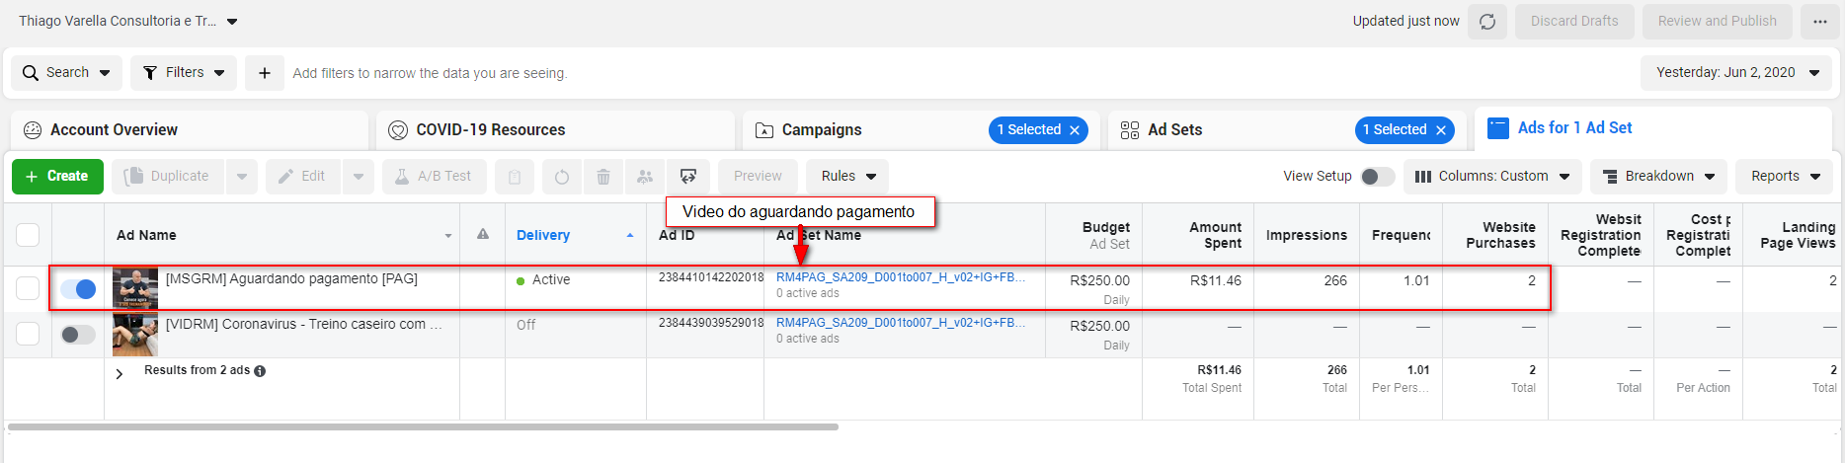Toggle the View Setup switch
This screenshot has height=463, width=1845.
1377,177
